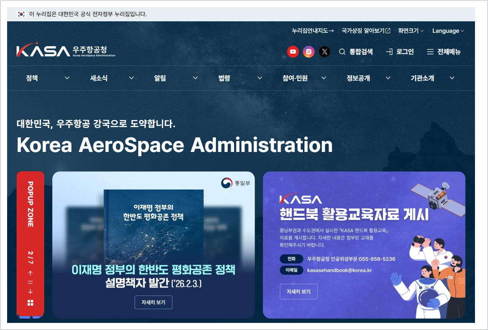
Task: Open the 핸드북 활용교육자료 게시 banner
Action: pyautogui.click(x=364, y=245)
